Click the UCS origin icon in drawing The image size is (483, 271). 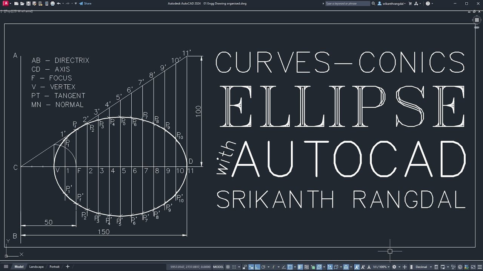tap(6, 256)
